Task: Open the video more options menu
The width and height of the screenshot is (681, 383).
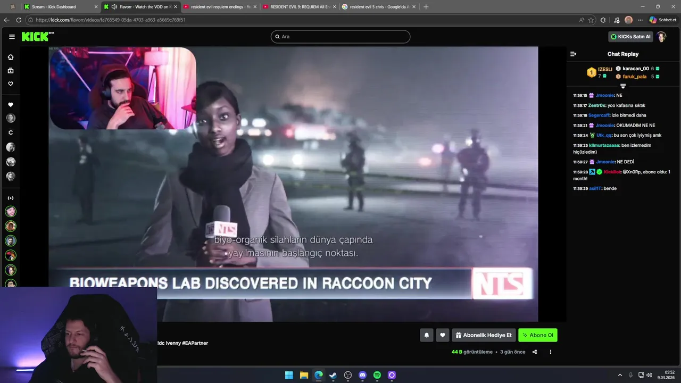Action: pos(550,352)
